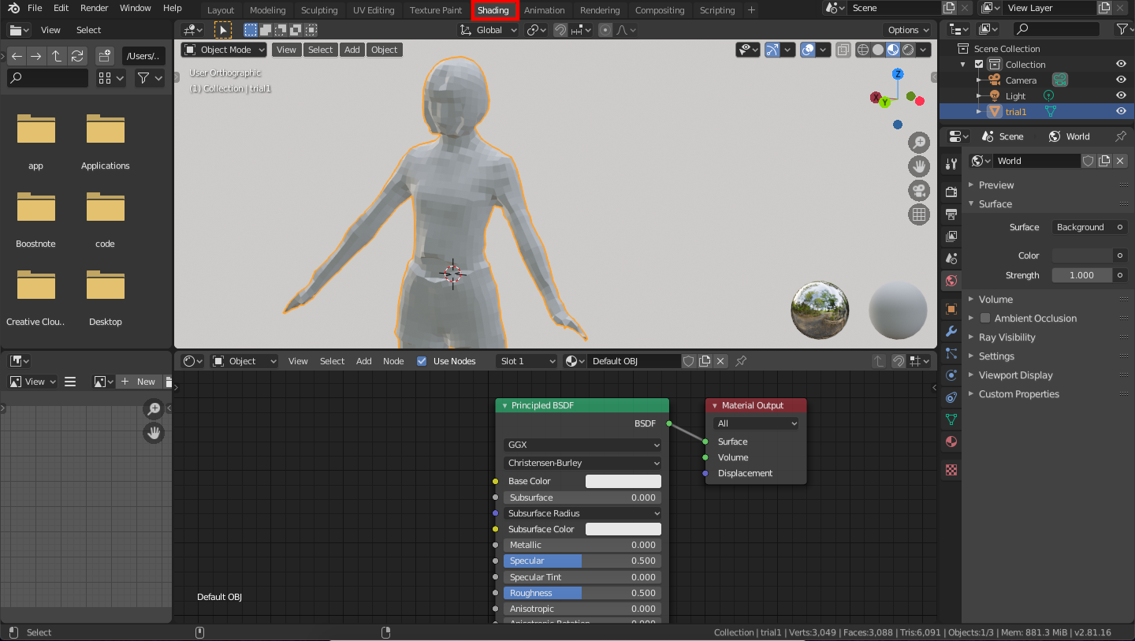1135x641 pixels.
Task: Add a new workspace with plus icon
Action: (751, 10)
